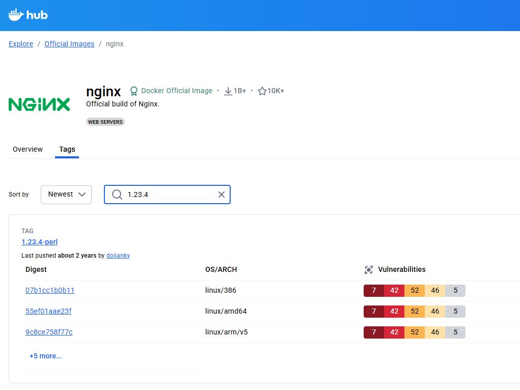Click medium count 52 in linux/arm/v5 row
520x390 pixels.
415,332
